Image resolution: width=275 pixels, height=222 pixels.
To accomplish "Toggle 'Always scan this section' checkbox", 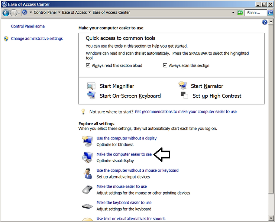I will (165, 65).
